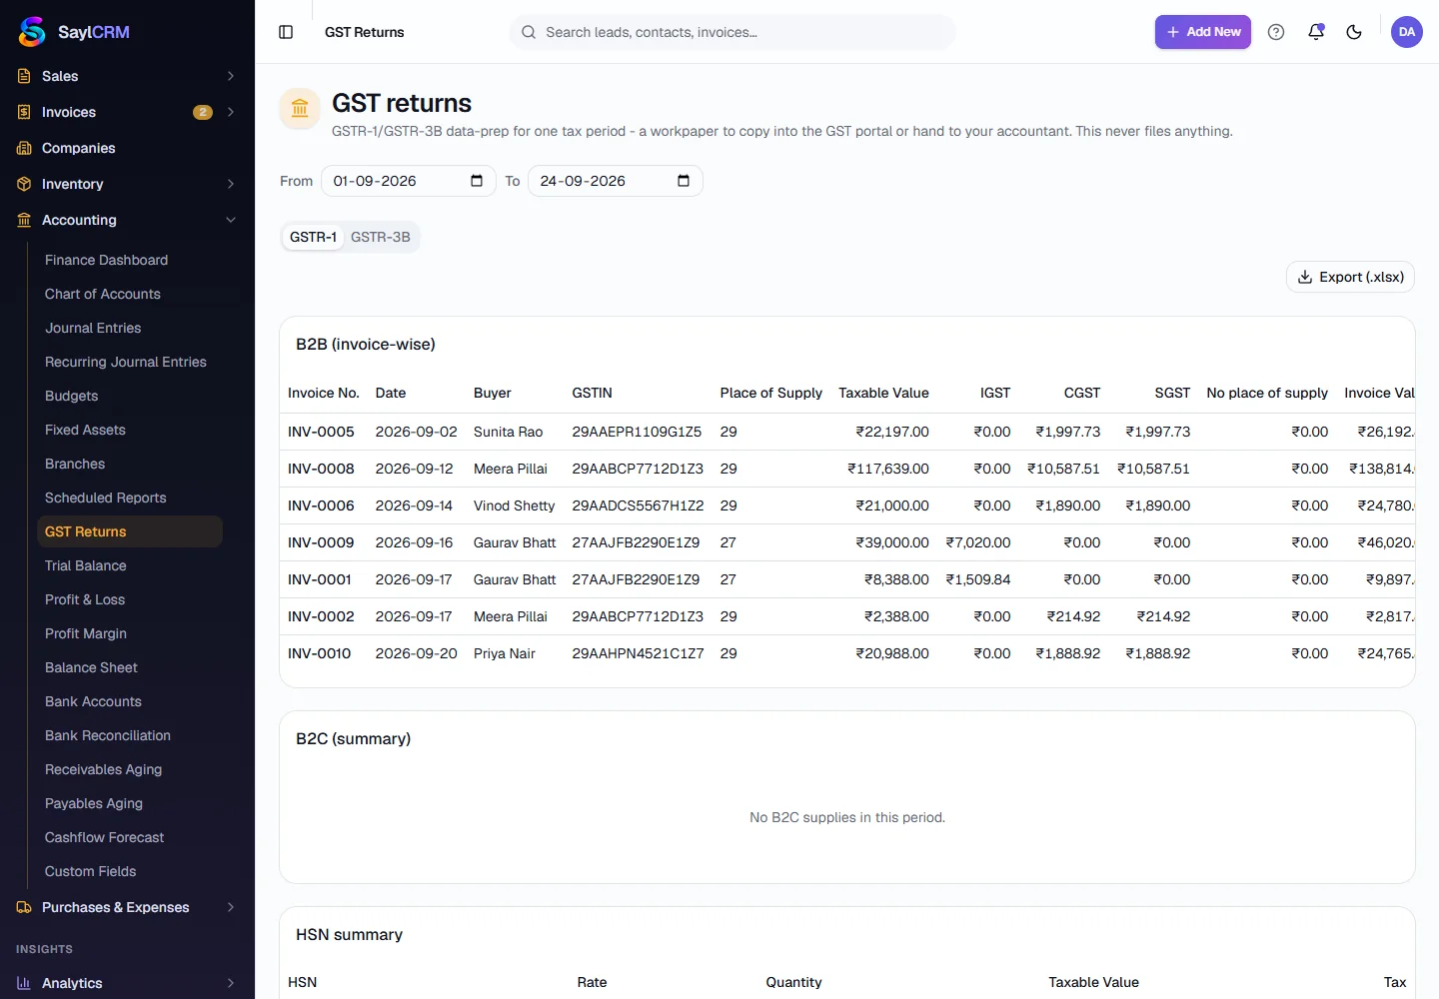Viewport: 1439px width, 999px height.
Task: Expand the Analytics menu chevron
Action: (231, 983)
